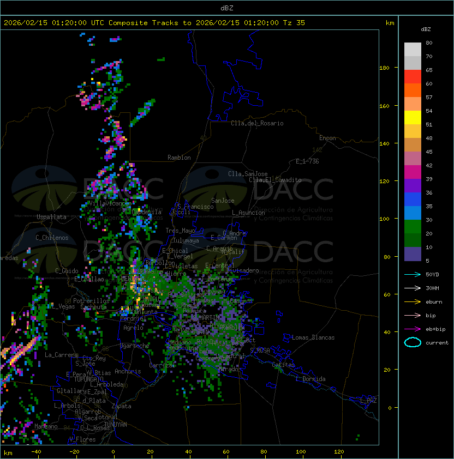Click the 'dBZ' title at top center

227,8
